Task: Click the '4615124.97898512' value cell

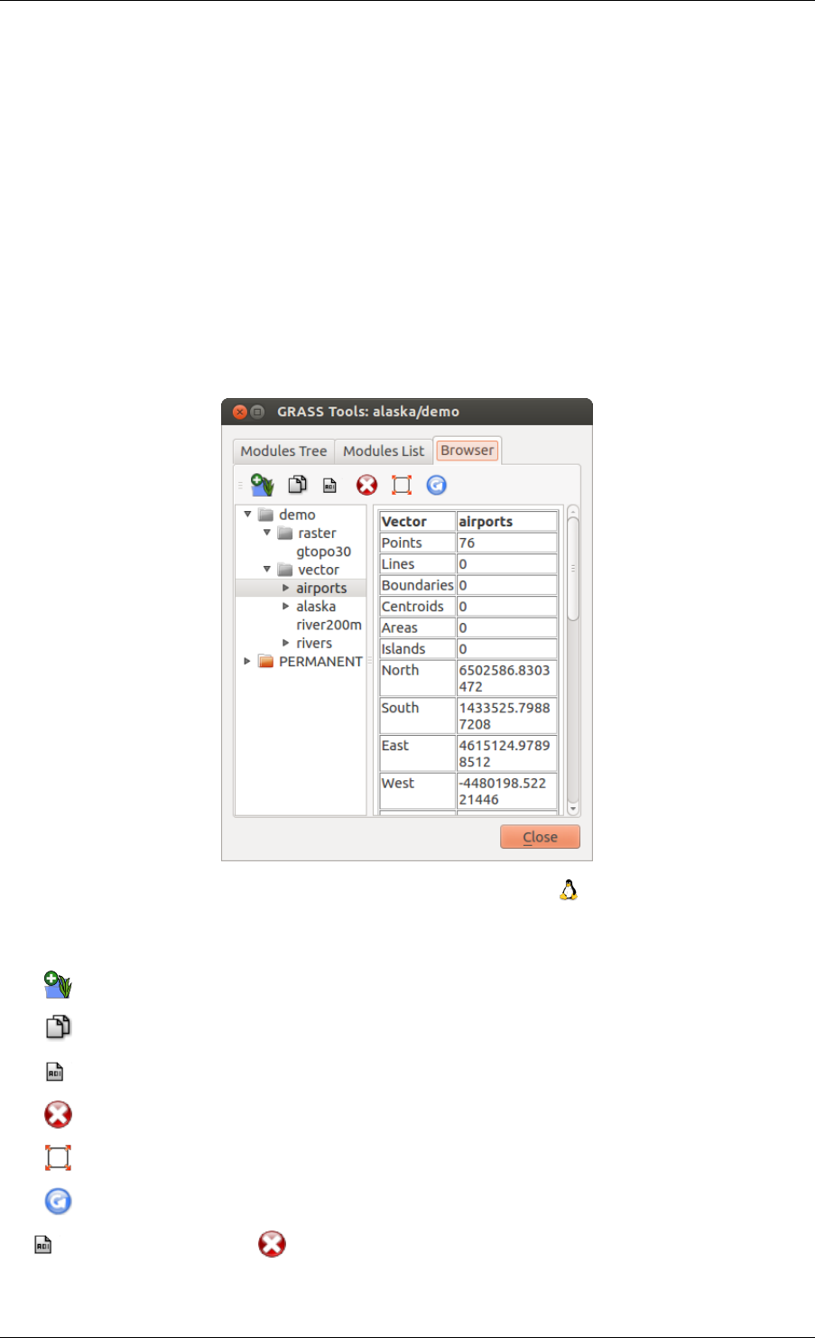Action: click(507, 753)
